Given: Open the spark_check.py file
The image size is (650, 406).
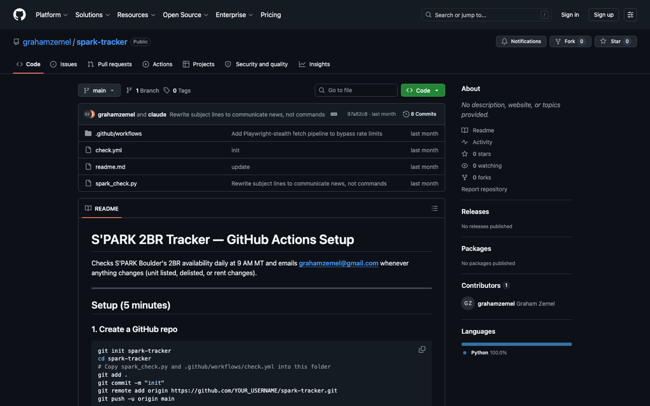Looking at the screenshot, I should pos(116,184).
